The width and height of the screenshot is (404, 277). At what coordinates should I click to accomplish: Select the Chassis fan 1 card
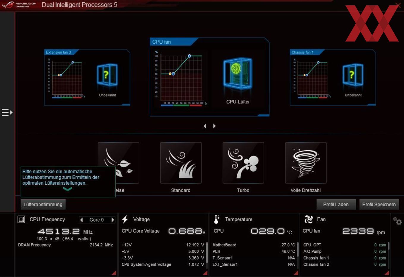[333, 77]
